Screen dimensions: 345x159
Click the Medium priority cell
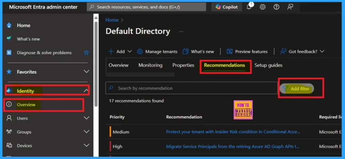click(121, 132)
